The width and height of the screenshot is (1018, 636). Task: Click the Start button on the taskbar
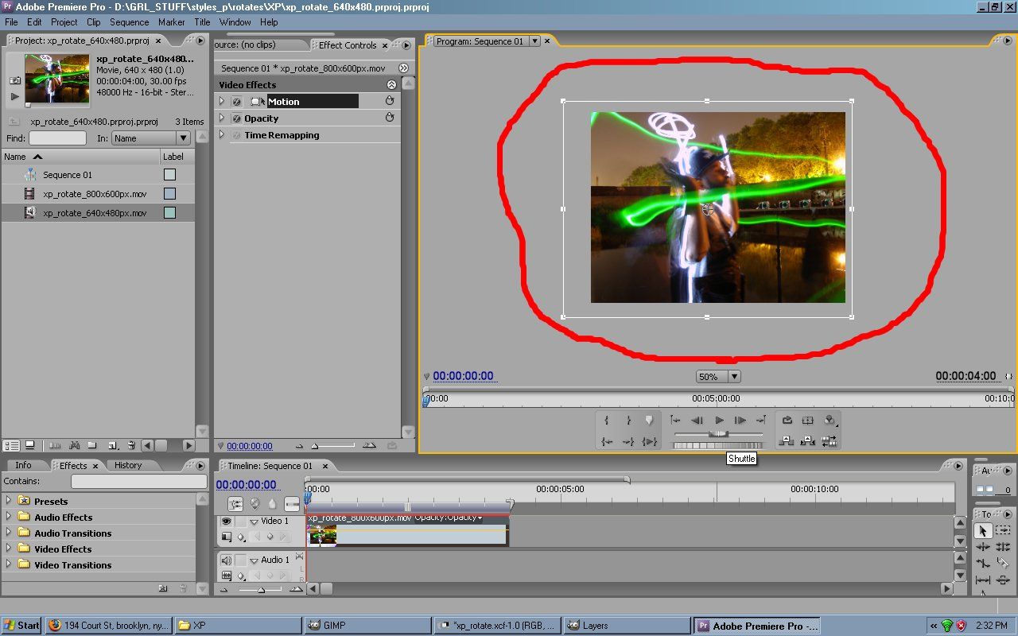pos(20,625)
